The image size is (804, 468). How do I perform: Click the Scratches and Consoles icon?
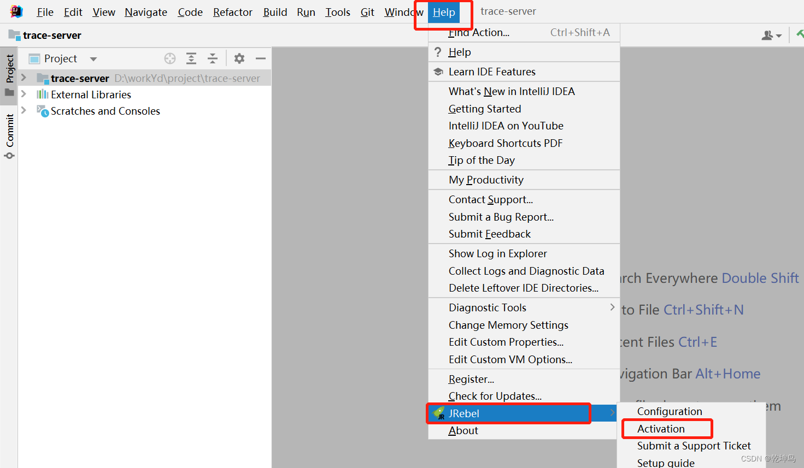point(43,111)
